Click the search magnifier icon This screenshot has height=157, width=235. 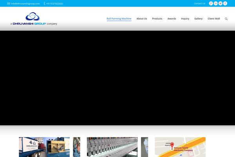tap(226, 19)
